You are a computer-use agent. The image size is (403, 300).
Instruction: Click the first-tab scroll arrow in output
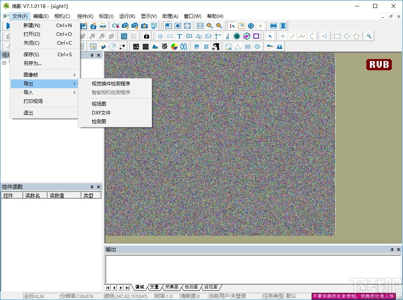pyautogui.click(x=108, y=288)
